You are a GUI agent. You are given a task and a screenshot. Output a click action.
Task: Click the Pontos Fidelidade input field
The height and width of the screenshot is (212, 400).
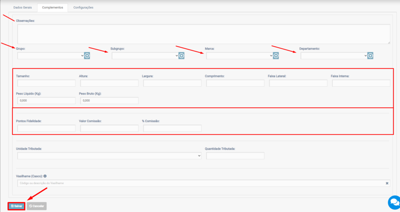point(46,128)
